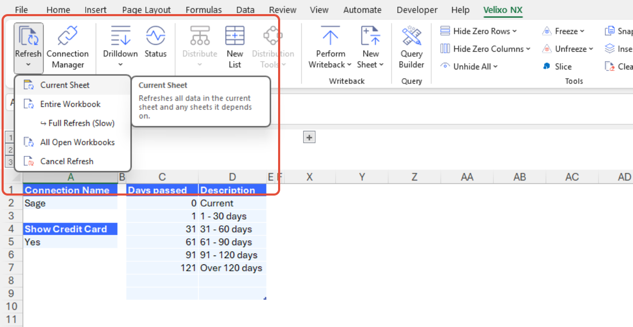The width and height of the screenshot is (633, 327).
Task: Switch to the Automate tab
Action: pos(362,10)
